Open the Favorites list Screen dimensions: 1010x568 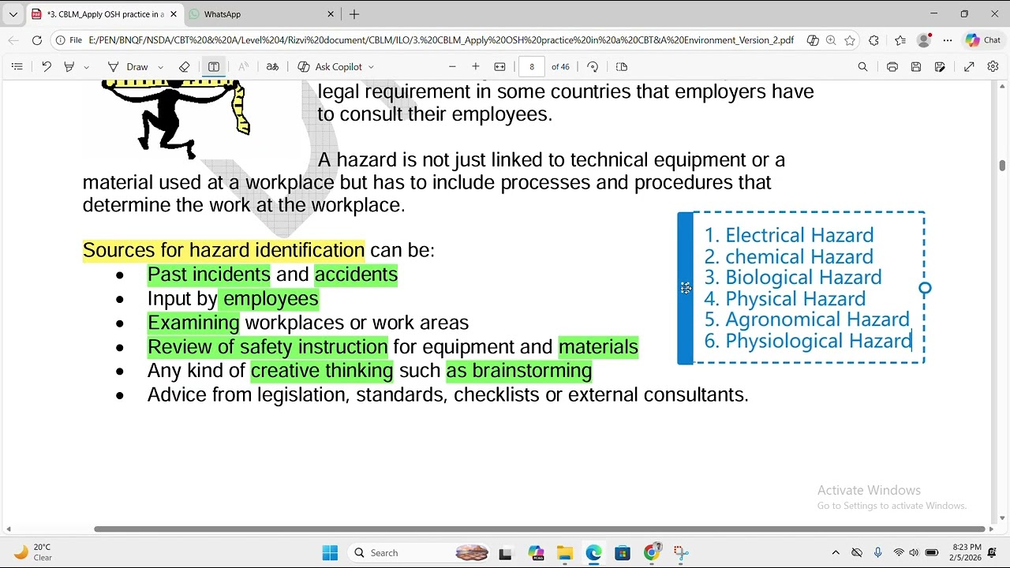[900, 40]
